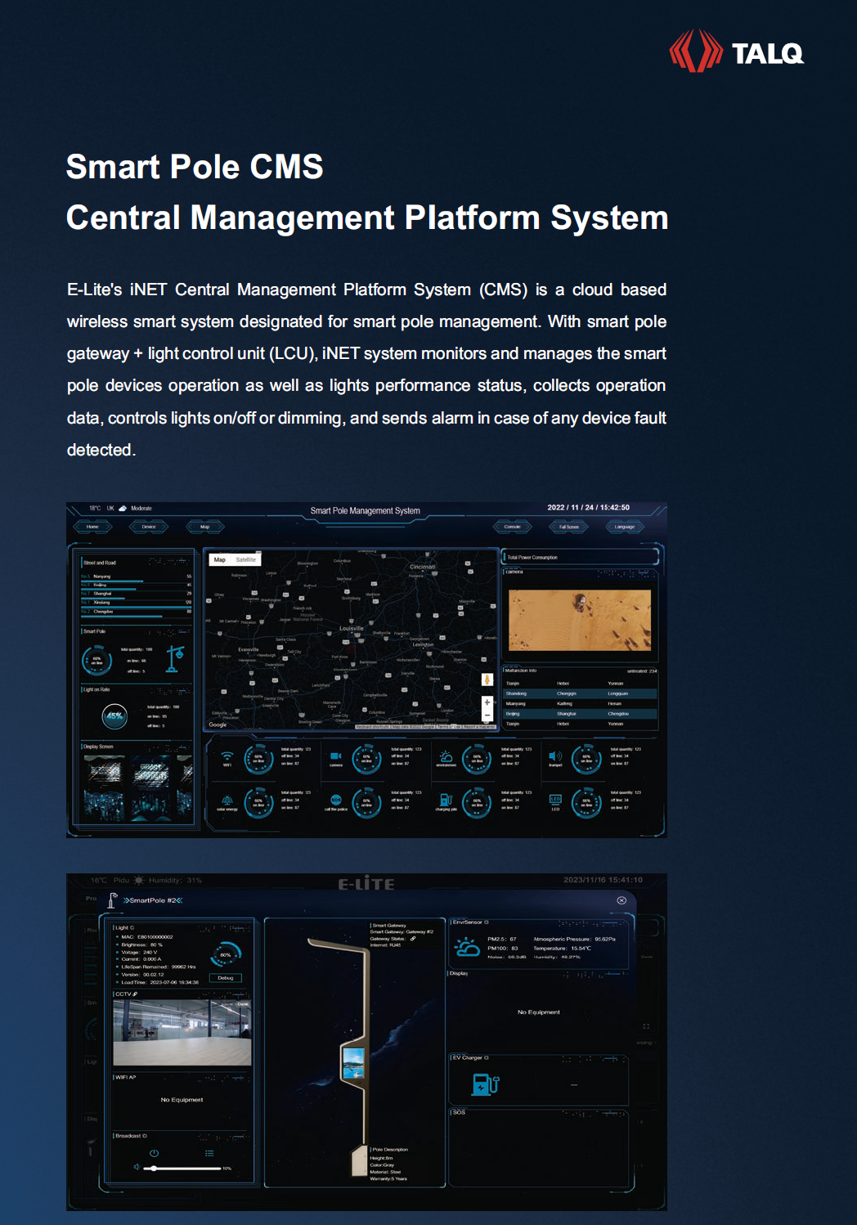Mute the broadcast speaker volume icon
Viewport: 857px width, 1225px height.
(137, 1168)
